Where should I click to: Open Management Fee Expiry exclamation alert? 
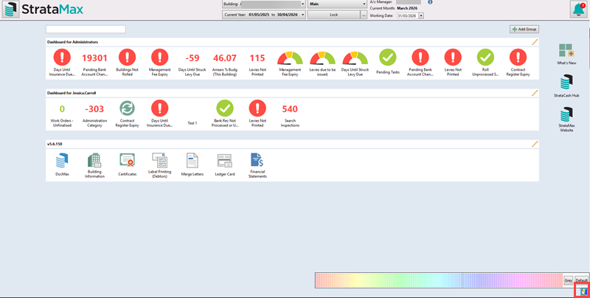pos(160,63)
